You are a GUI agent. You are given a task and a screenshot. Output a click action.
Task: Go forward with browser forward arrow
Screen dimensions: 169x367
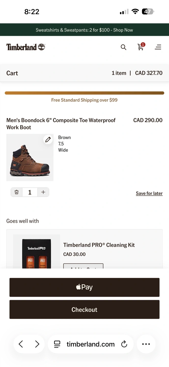pyautogui.click(x=37, y=344)
